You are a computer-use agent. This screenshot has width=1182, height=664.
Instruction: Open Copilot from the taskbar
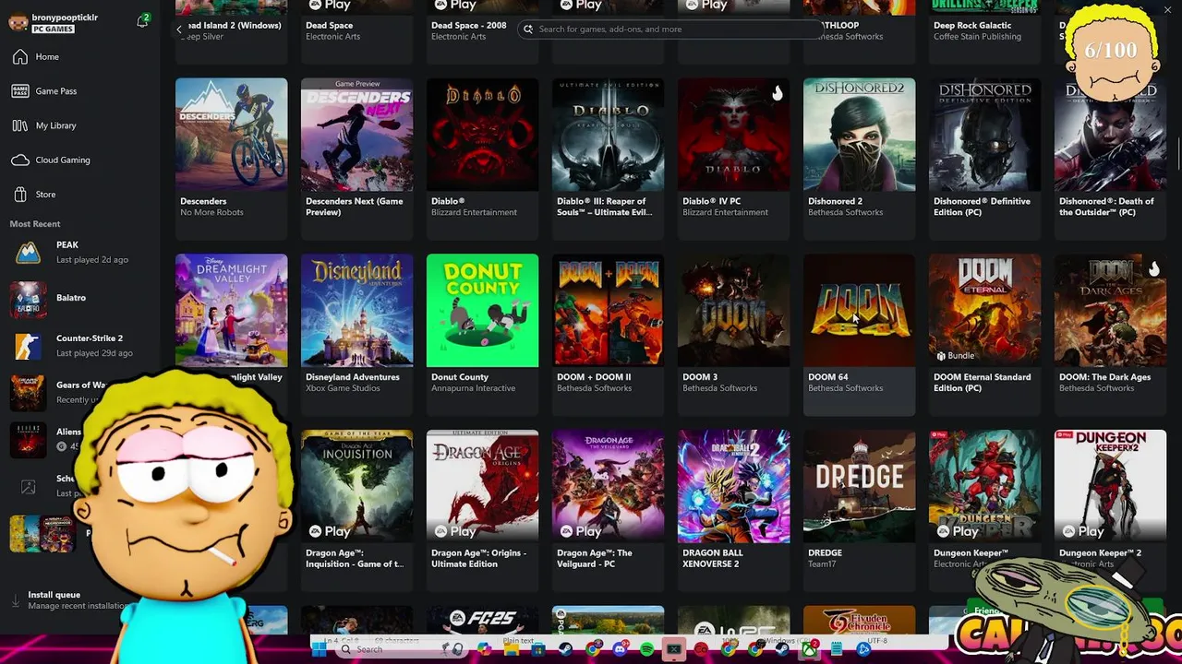click(484, 649)
